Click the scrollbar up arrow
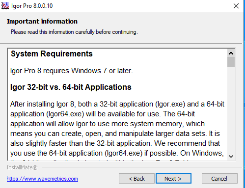The height and width of the screenshot is (188, 245). tap(231, 53)
